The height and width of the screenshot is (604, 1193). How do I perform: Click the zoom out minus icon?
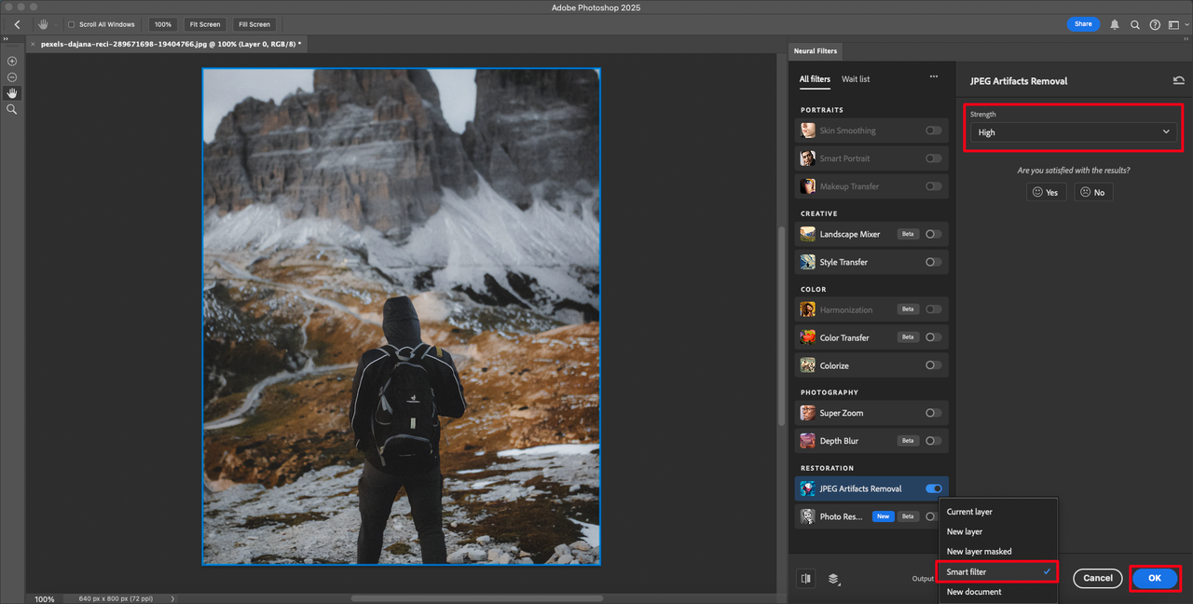[x=12, y=77]
